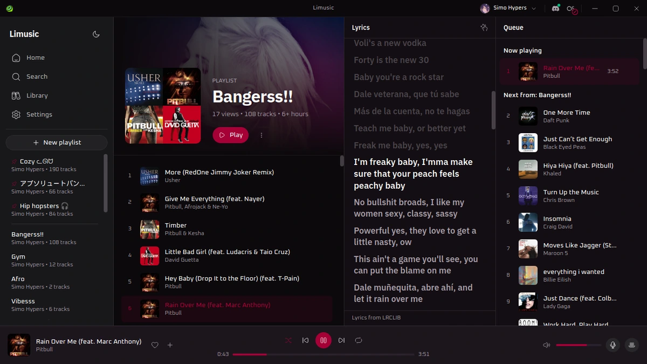Play Hey Baby (Drop It to the Floor)
Viewport: 647px width, 364px height.
click(226, 282)
